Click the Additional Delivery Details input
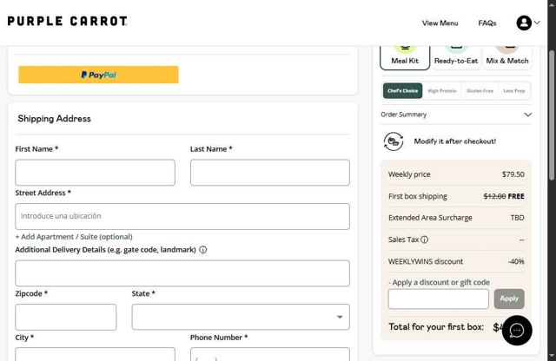The image size is (556, 361). tap(182, 273)
